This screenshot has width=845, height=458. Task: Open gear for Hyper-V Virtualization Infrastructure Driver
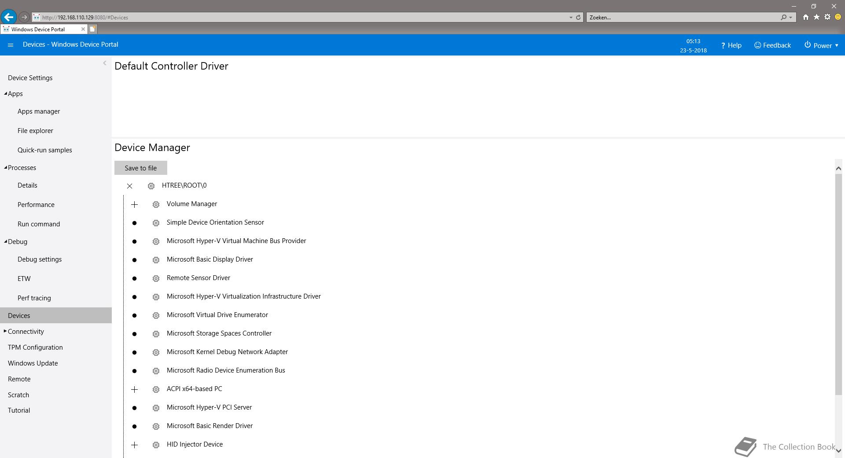pyautogui.click(x=156, y=297)
